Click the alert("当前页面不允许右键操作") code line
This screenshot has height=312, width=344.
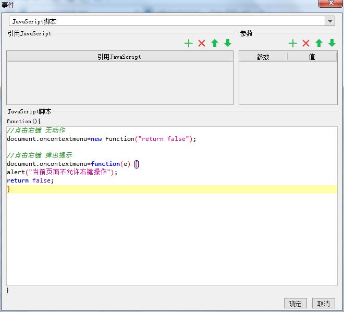(x=62, y=172)
